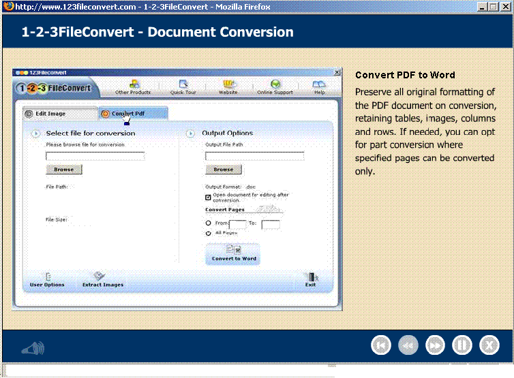The image size is (514, 378).
Task: Click the To page number field
Action: point(271,225)
